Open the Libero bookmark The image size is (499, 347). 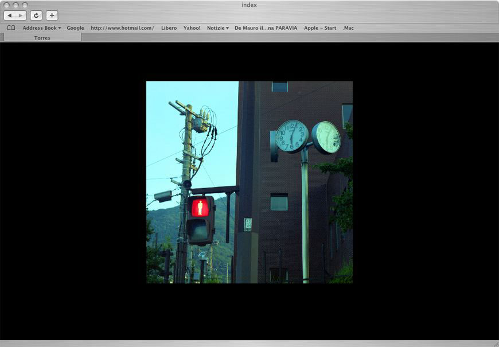[169, 28]
